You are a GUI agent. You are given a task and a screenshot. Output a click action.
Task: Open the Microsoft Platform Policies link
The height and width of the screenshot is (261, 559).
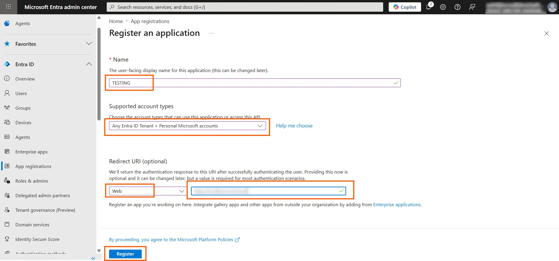point(174,240)
